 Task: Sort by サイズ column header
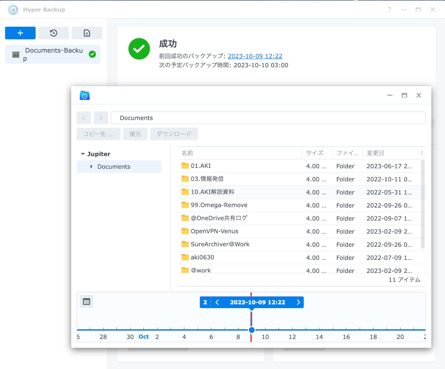tap(317, 153)
